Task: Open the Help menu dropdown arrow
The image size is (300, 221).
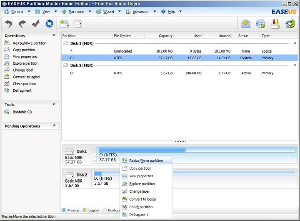Action: click(180, 12)
